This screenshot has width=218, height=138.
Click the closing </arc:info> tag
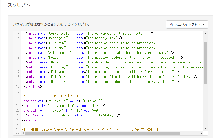click(32, 86)
